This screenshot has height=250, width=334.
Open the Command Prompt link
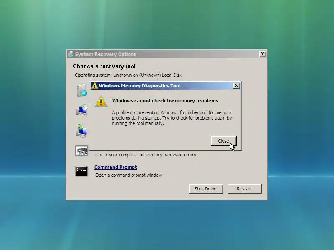[x=116, y=167]
